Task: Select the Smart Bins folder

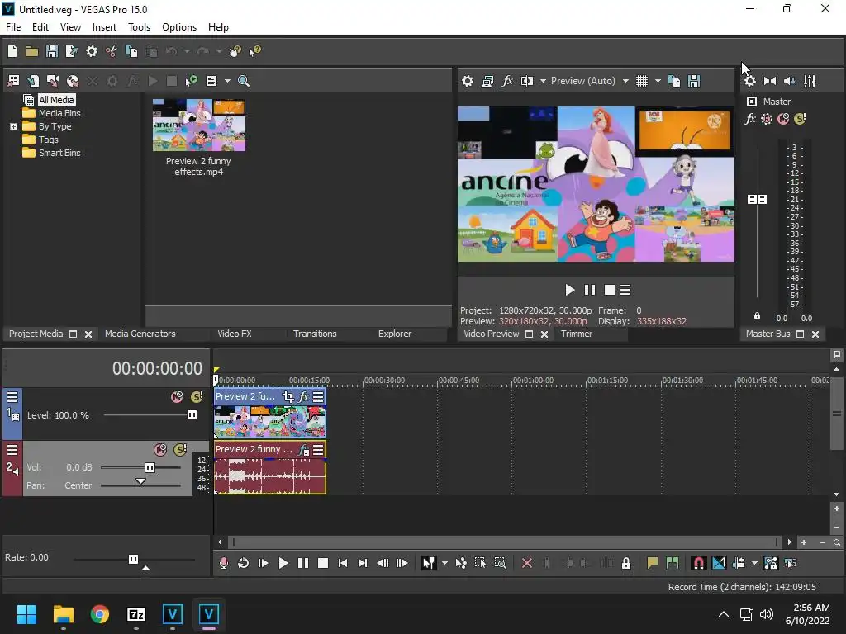Action: point(59,153)
